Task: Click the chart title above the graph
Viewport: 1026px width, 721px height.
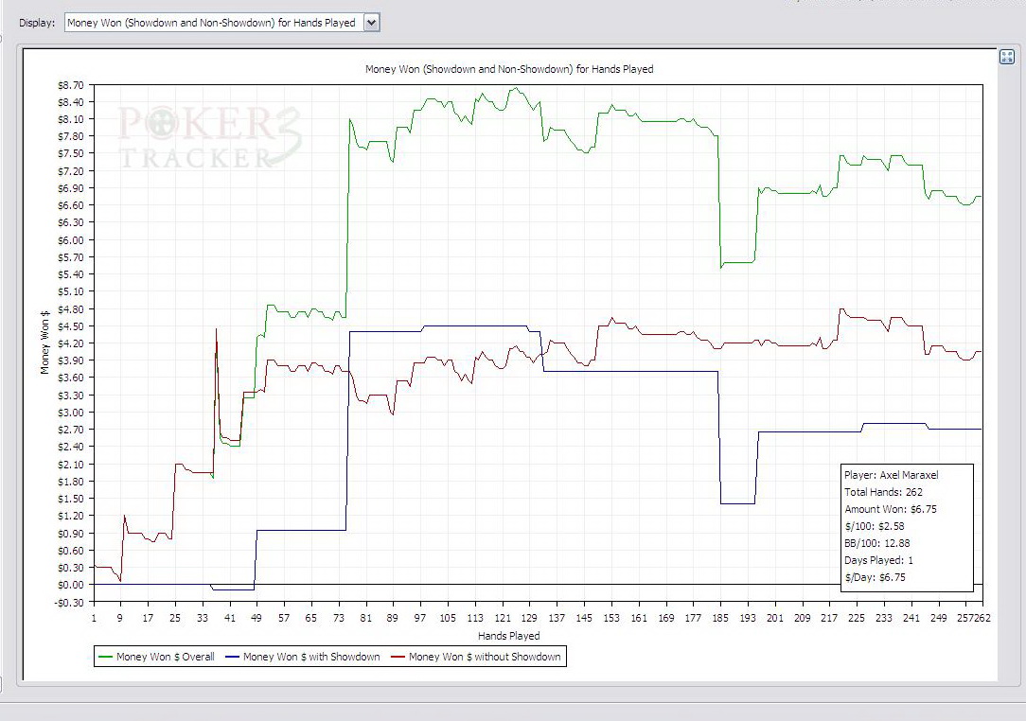Action: click(x=509, y=69)
